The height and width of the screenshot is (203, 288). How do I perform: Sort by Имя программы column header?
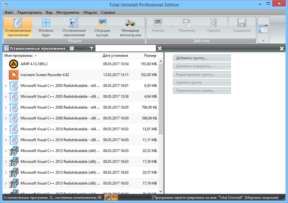point(52,55)
